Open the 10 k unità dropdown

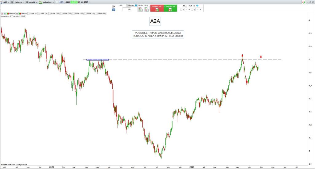[x=32, y=2]
